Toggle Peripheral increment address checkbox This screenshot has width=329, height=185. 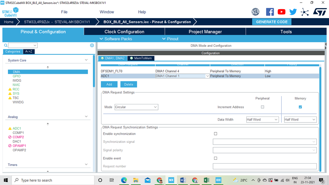(262, 107)
